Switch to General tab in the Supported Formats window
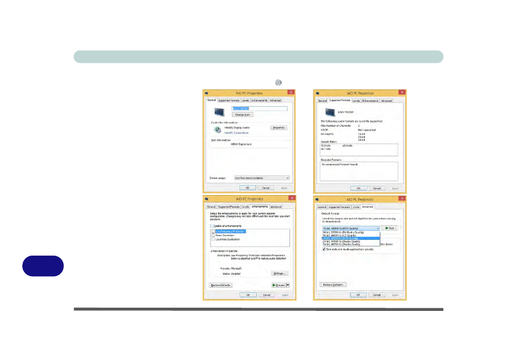Image resolution: width=517 pixels, height=364 pixels. pyautogui.click(x=322, y=101)
